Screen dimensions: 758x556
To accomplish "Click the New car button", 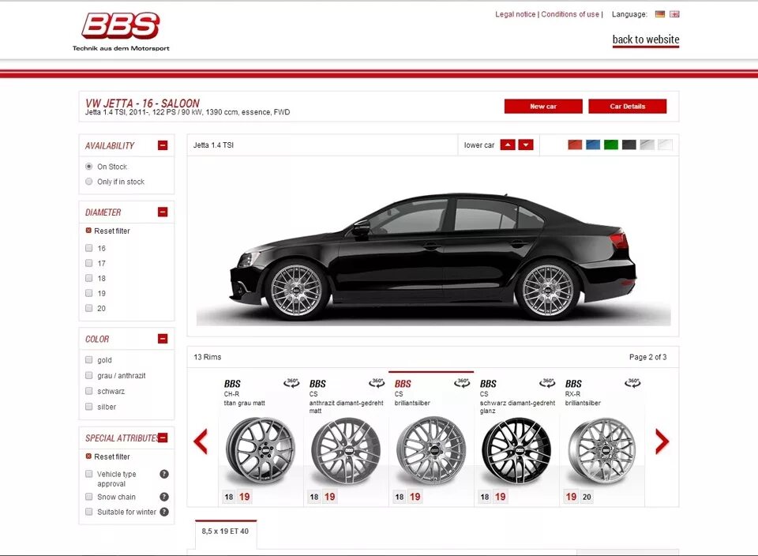I will tap(543, 107).
